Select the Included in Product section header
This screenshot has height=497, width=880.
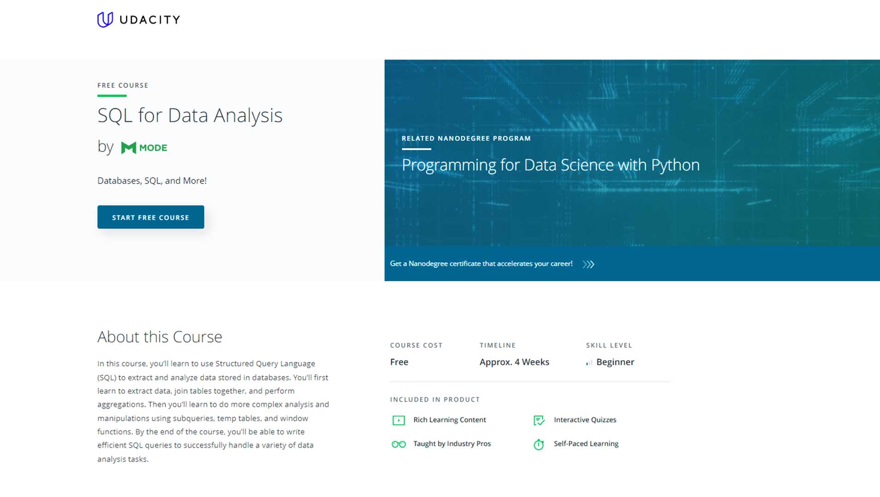435,399
